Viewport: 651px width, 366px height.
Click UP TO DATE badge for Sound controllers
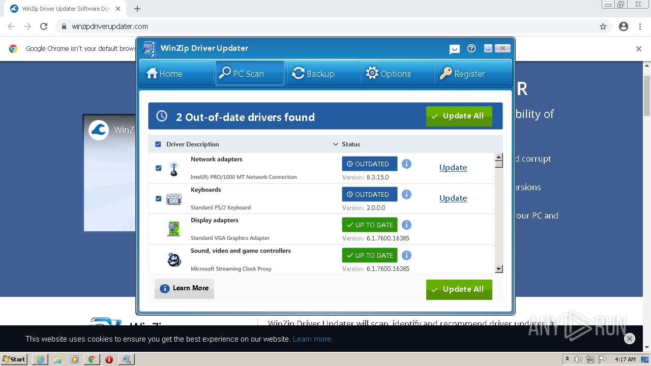pyautogui.click(x=370, y=255)
